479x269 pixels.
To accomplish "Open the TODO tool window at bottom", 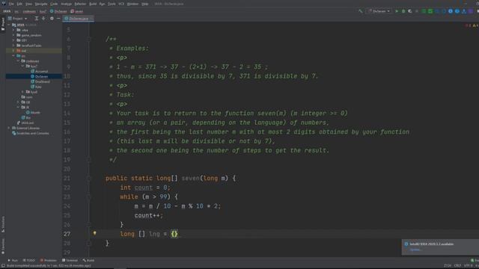I will (29, 261).
